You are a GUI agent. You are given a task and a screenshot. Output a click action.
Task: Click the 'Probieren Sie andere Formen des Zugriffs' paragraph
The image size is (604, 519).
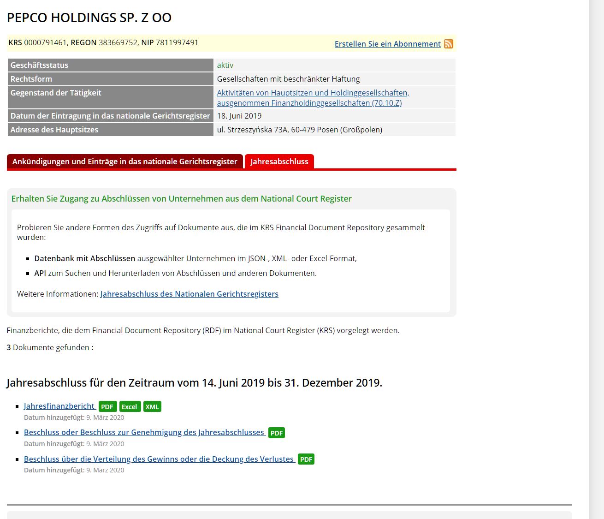pos(221,232)
